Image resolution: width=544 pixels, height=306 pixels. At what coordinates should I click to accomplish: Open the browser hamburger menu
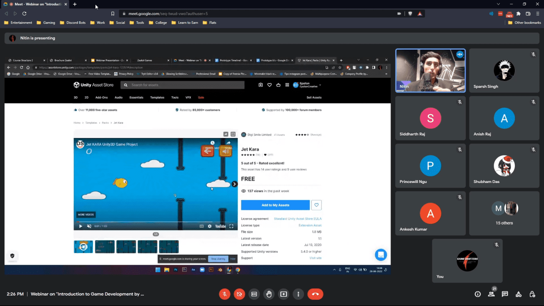click(x=538, y=13)
